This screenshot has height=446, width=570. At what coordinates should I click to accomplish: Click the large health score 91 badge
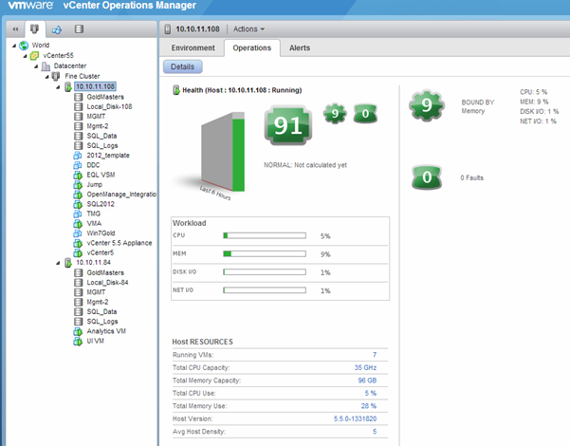[x=292, y=126]
